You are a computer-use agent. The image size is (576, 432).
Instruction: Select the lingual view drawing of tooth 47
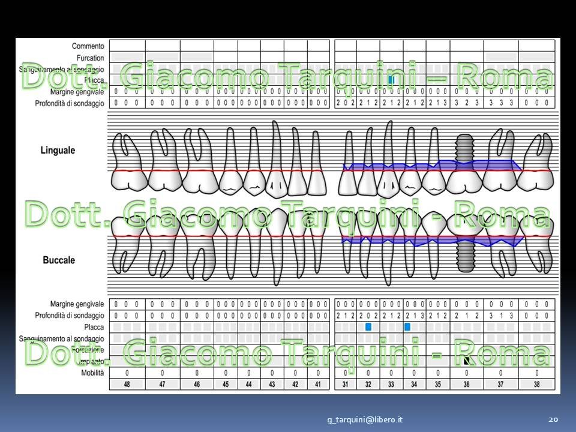pos(165,160)
